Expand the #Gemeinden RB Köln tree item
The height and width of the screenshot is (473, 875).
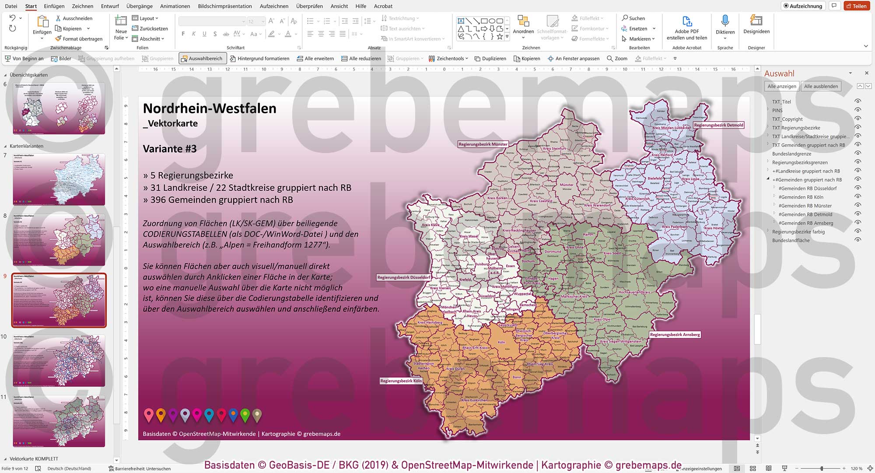coord(774,197)
